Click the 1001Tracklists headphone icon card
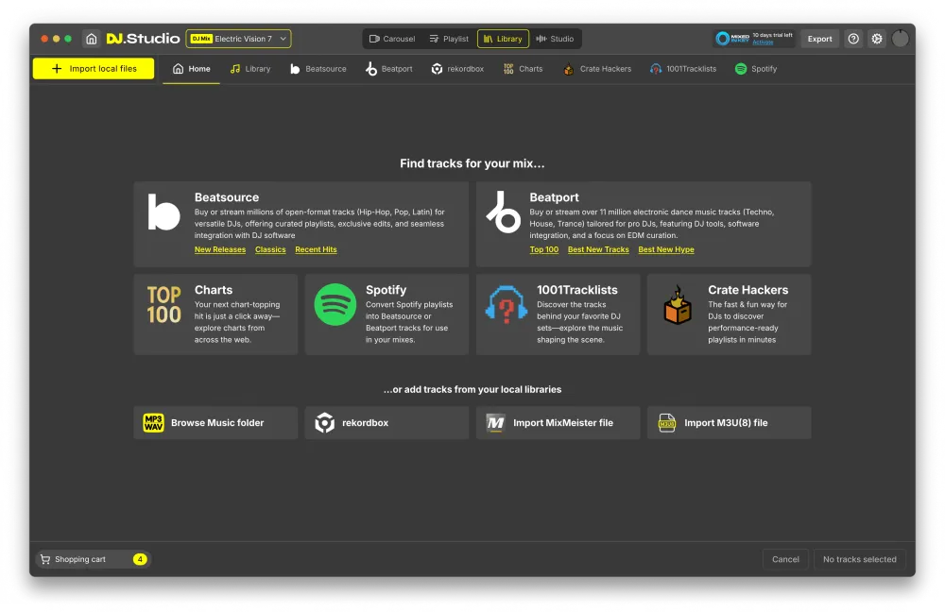Image resolution: width=945 pixels, height=612 pixels. pyautogui.click(x=558, y=314)
